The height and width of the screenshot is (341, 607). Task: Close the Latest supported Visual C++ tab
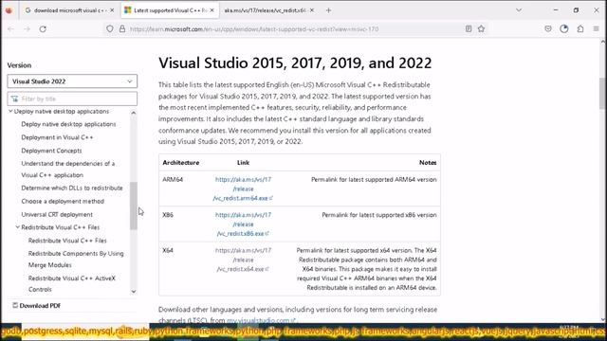[x=212, y=10]
